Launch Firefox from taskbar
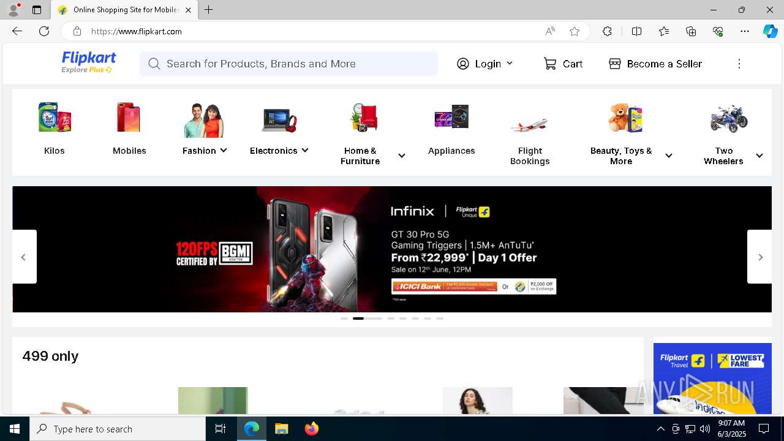This screenshot has height=441, width=784. tap(312, 429)
